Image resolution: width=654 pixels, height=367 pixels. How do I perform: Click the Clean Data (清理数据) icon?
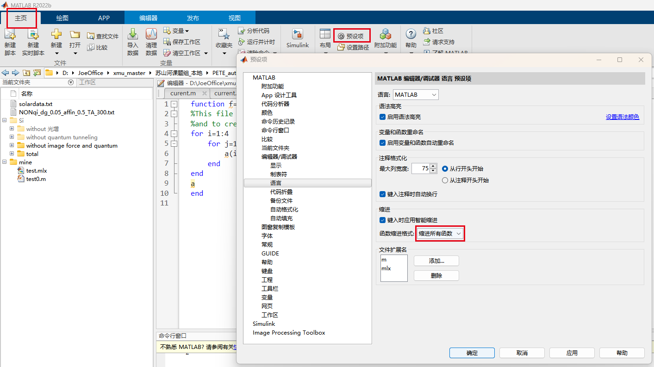151,34
